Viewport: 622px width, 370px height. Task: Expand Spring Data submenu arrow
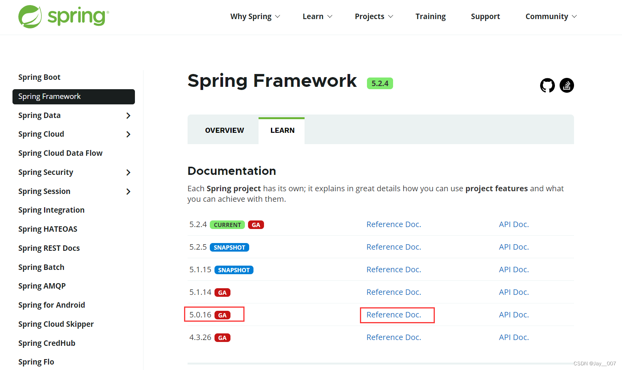pyautogui.click(x=128, y=116)
